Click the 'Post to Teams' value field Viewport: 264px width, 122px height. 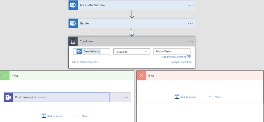pos(172,51)
